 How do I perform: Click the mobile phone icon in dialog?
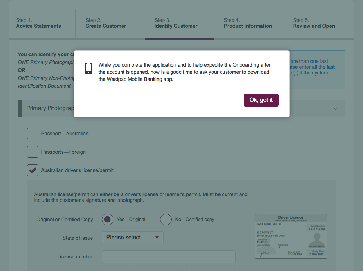[89, 68]
